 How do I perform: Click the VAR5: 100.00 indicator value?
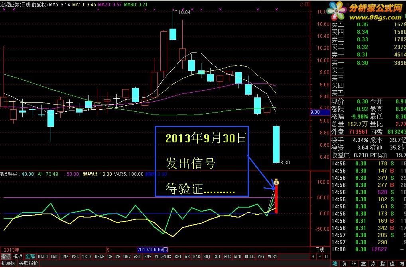tap(129, 174)
